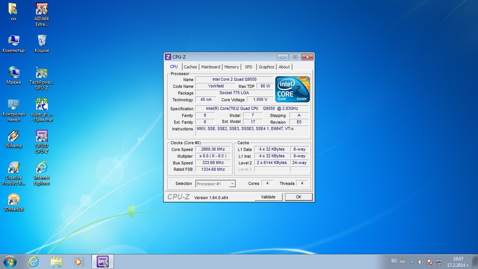Switch to the SPD tab
The height and width of the screenshot is (269, 478).
click(x=248, y=67)
